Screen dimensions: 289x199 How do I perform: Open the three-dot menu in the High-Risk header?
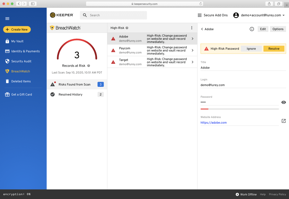192,28
